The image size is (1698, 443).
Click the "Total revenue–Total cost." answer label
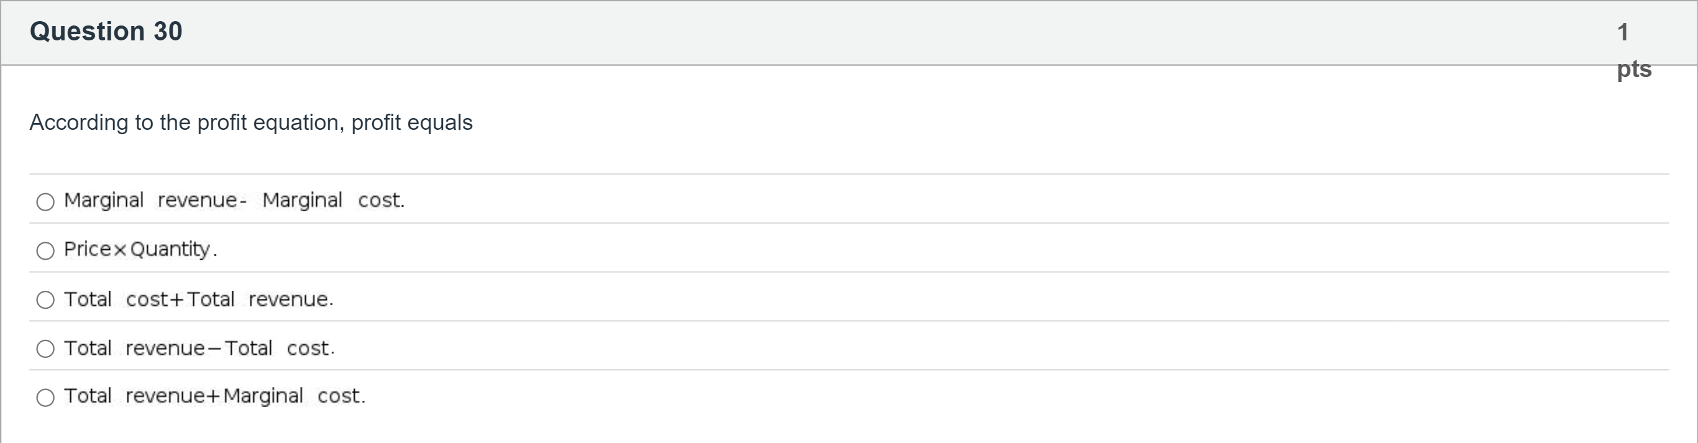point(199,348)
